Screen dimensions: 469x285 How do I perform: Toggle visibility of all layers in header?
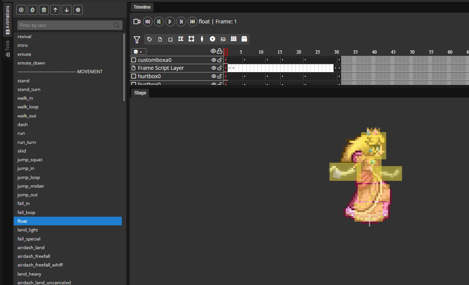213,51
